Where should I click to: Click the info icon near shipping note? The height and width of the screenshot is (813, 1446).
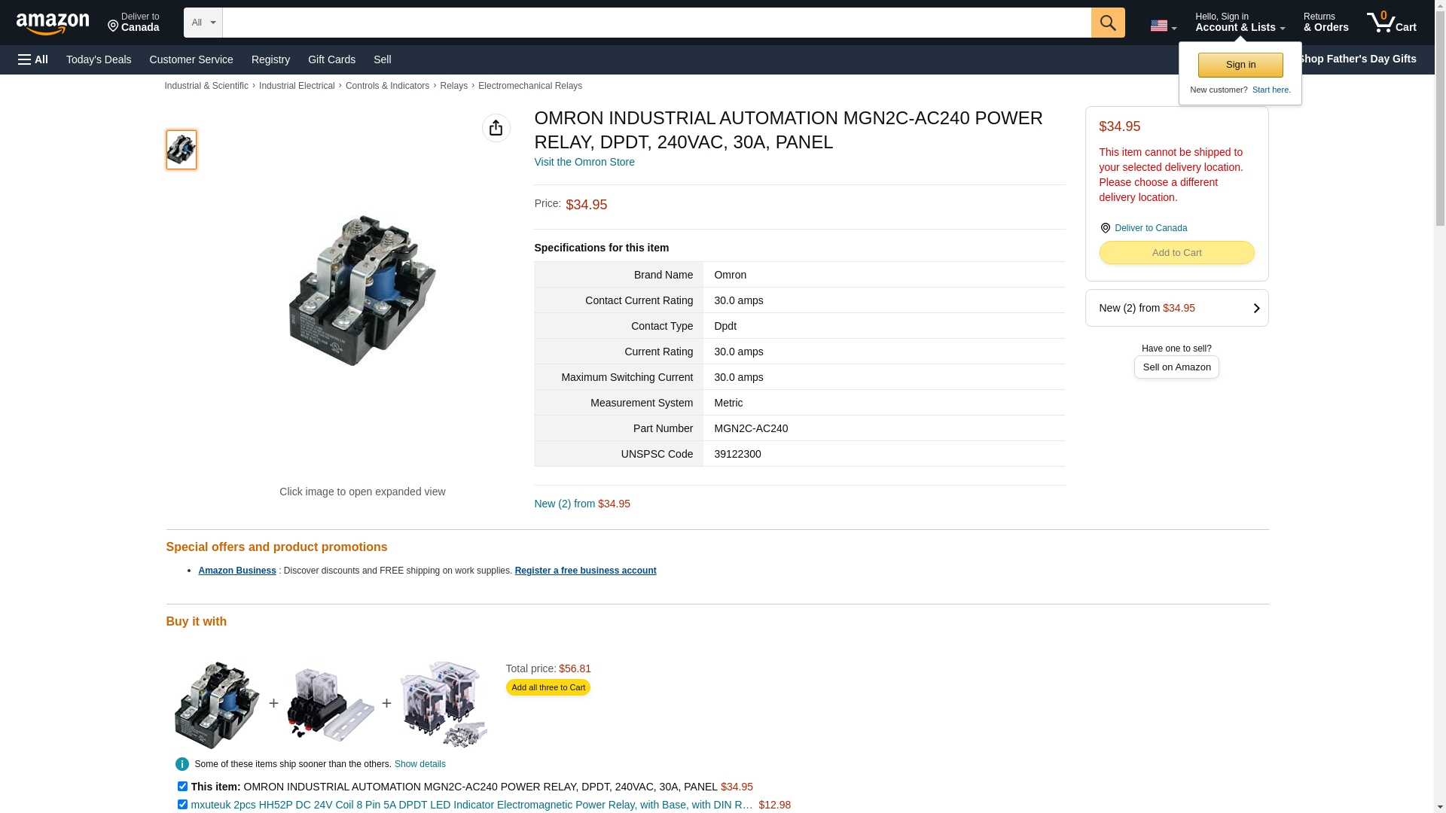[x=182, y=764]
